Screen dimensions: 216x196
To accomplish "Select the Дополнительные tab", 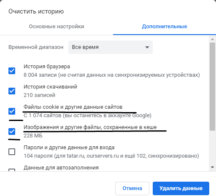I will pos(165,27).
